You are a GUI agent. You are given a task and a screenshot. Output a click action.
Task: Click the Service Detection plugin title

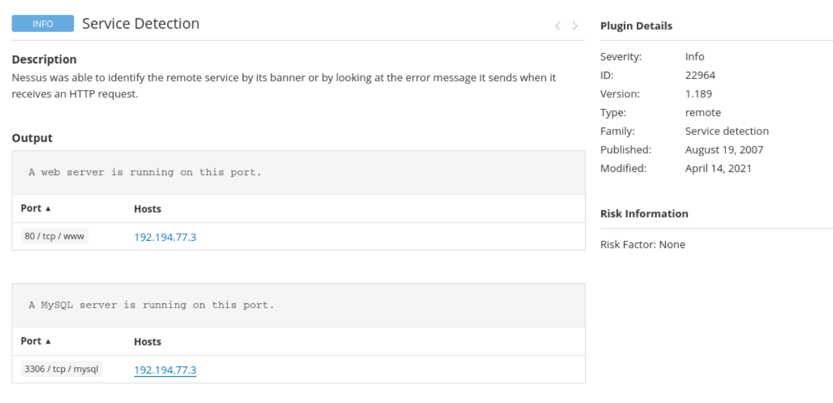pos(140,24)
